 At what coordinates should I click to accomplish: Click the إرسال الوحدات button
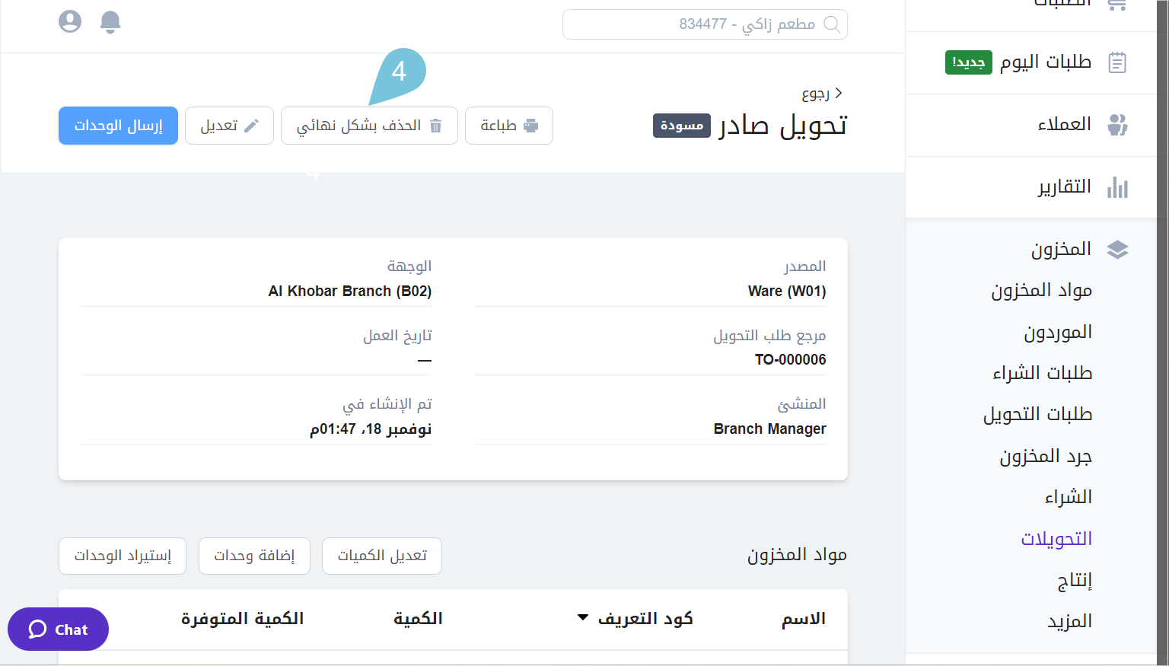118,126
